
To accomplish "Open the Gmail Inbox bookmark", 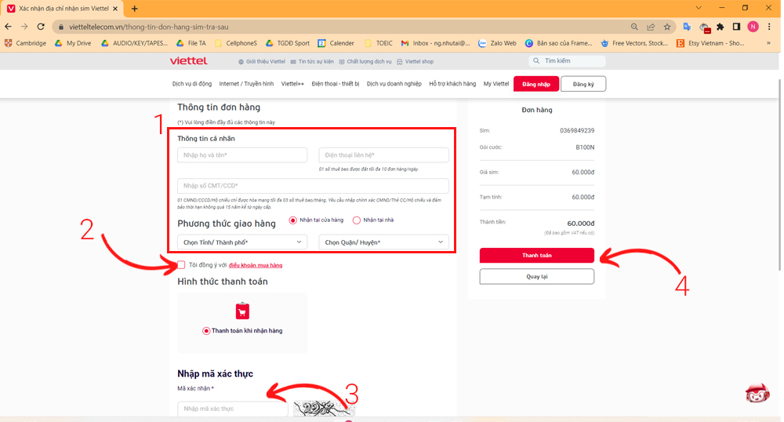I will [x=435, y=43].
